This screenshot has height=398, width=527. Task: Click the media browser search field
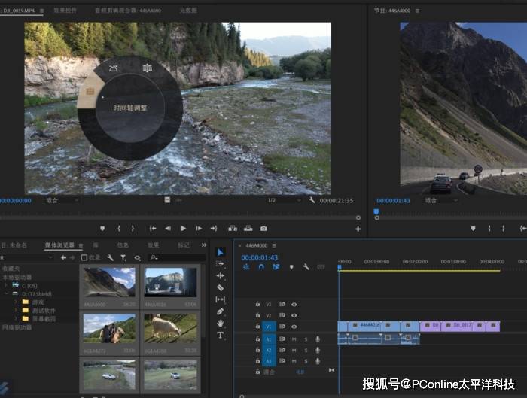click(177, 257)
